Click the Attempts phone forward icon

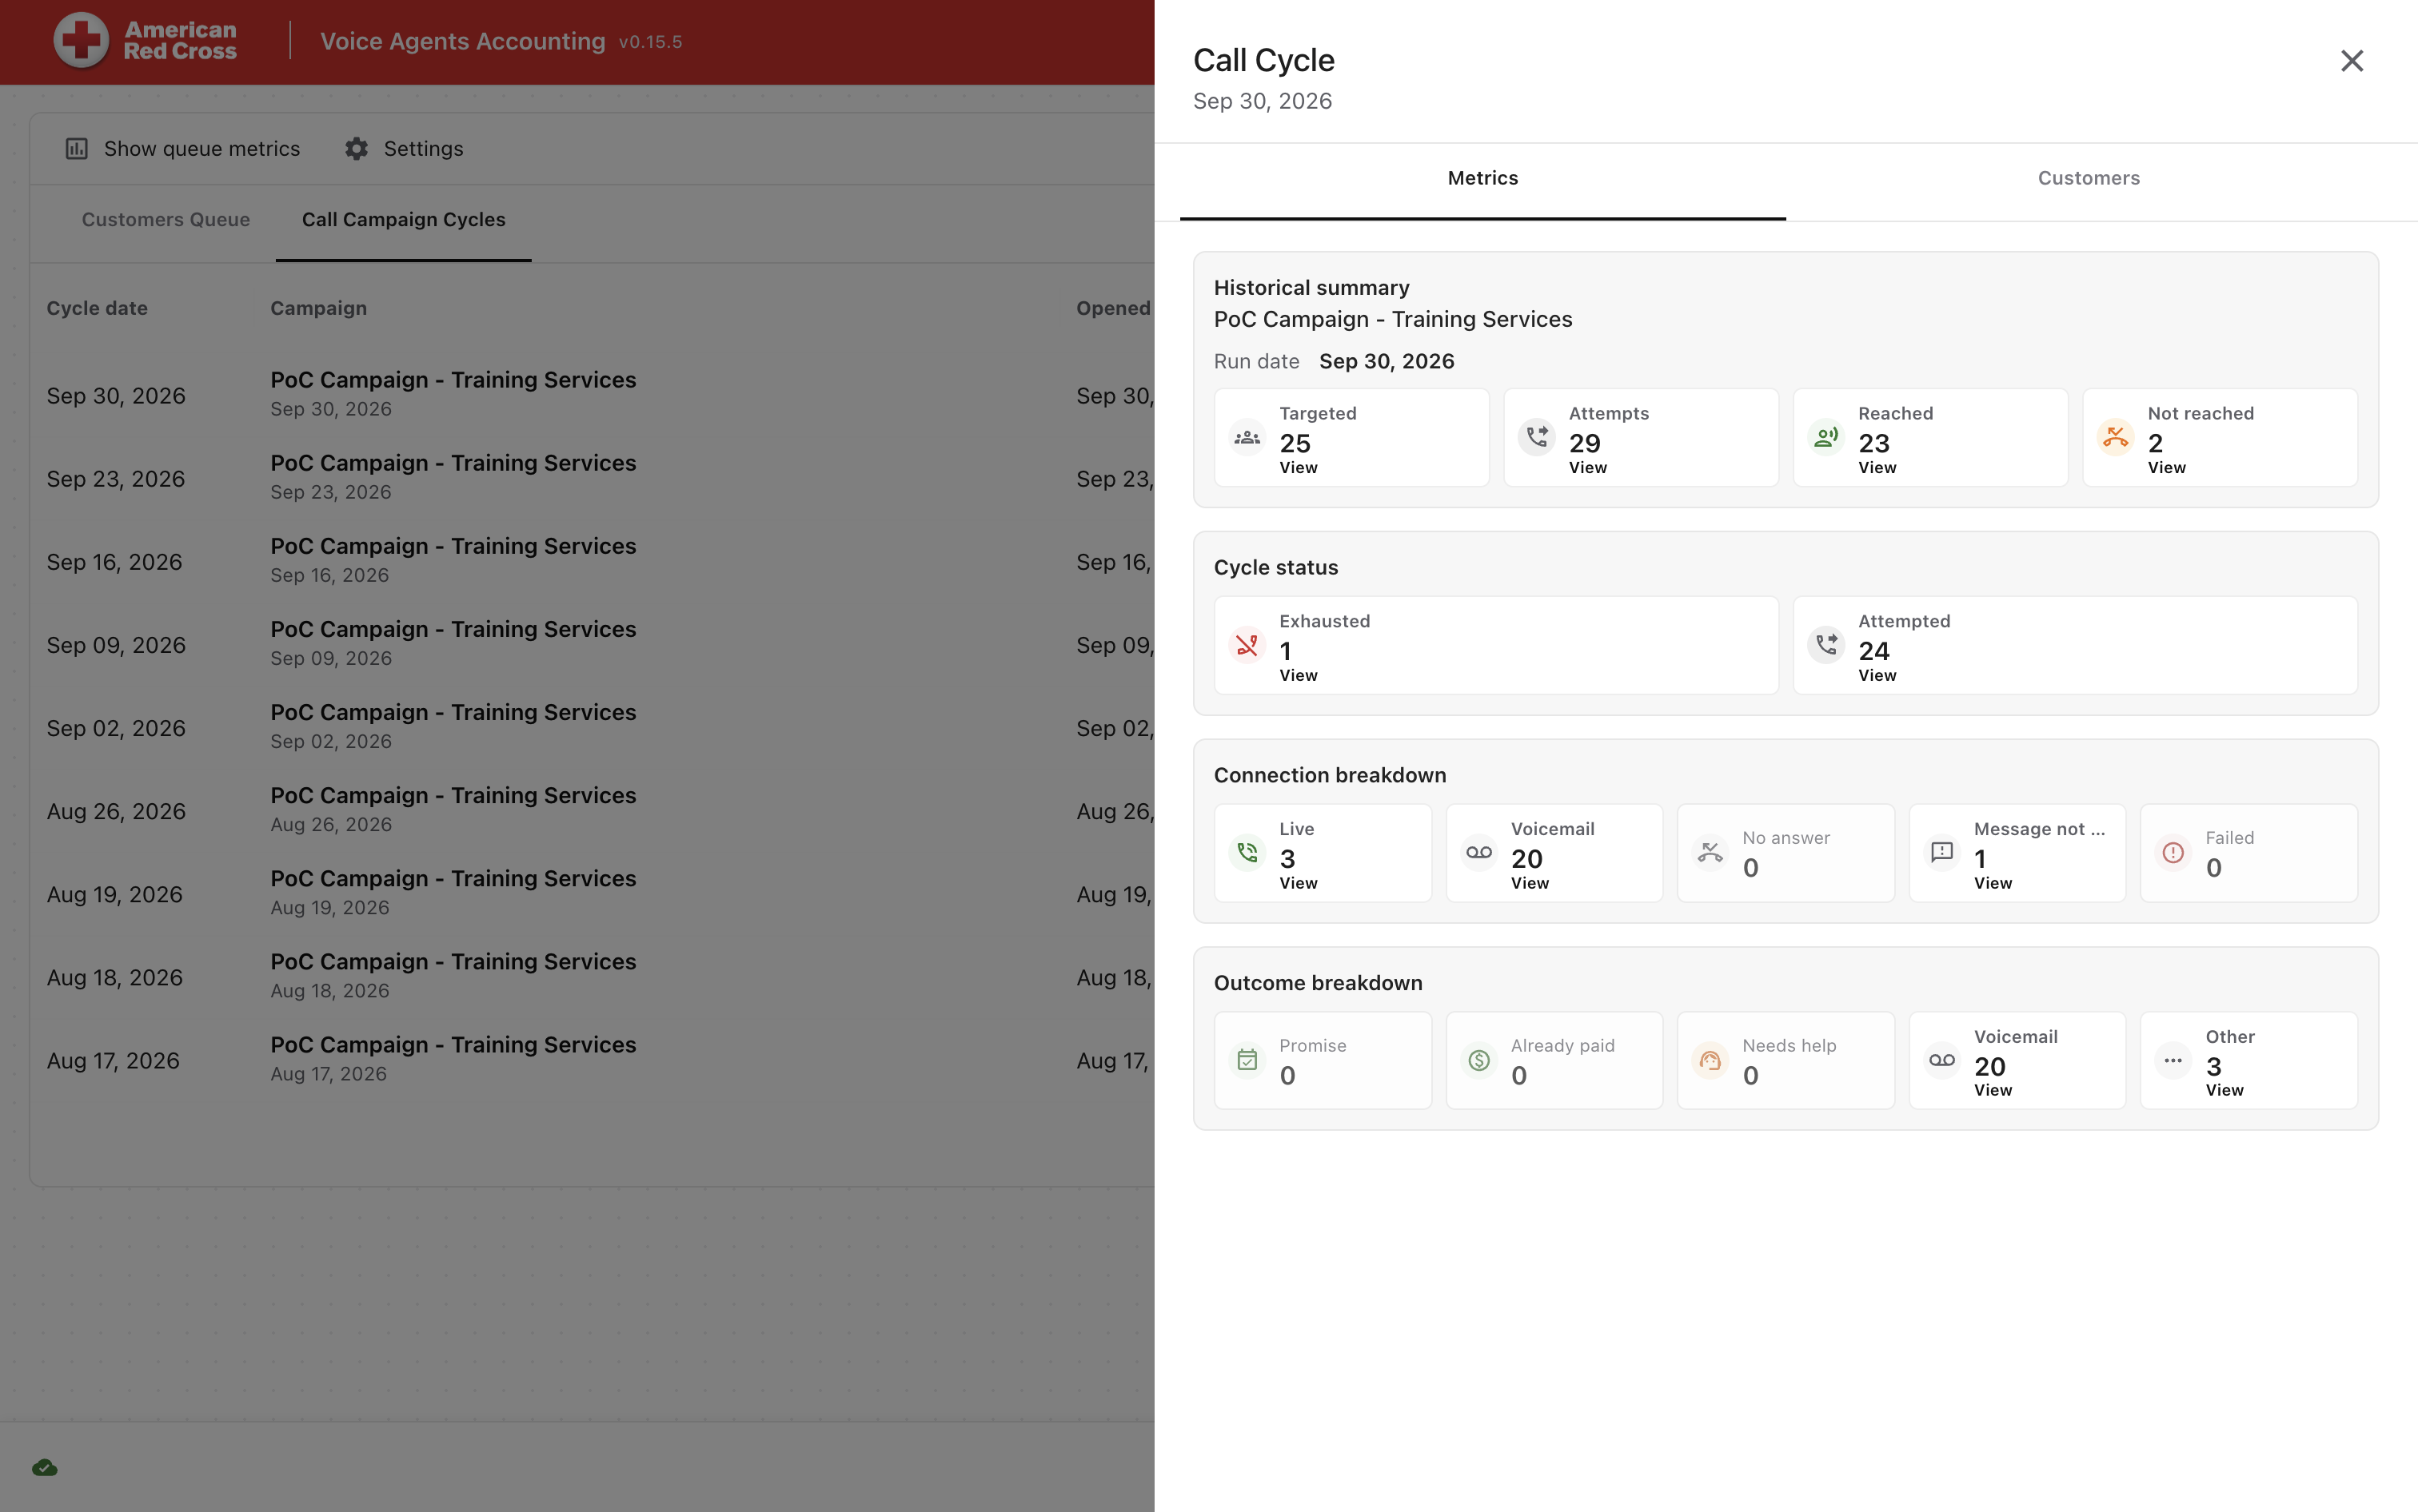tap(1535, 438)
